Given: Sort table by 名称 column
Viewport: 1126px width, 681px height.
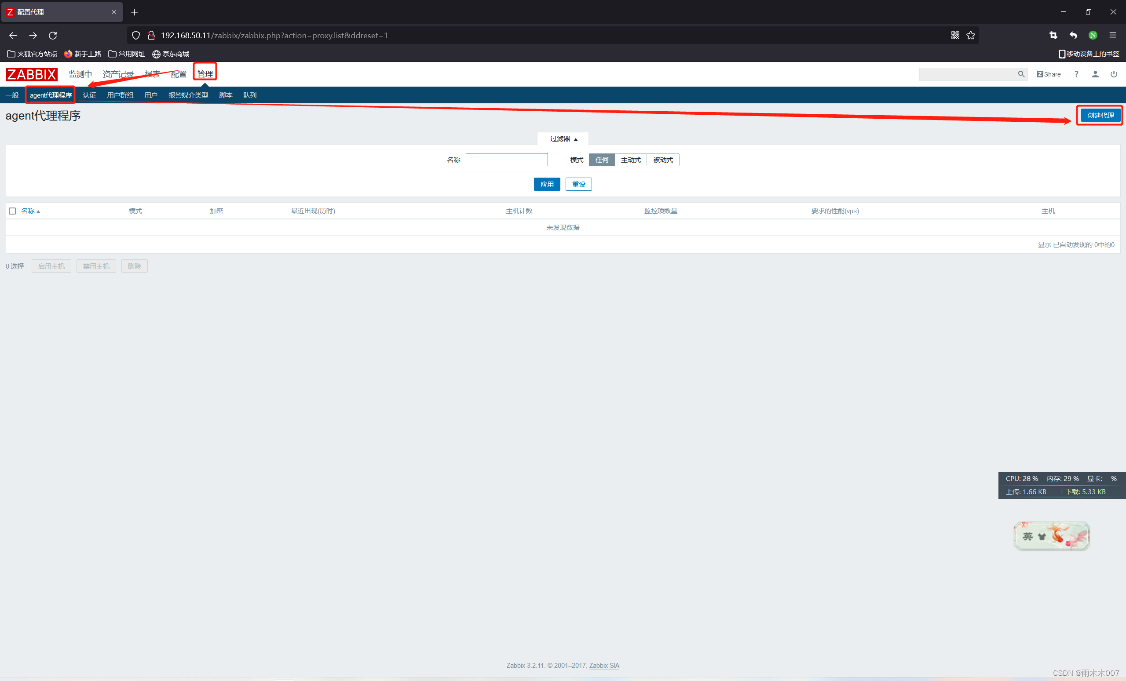Looking at the screenshot, I should pos(28,211).
